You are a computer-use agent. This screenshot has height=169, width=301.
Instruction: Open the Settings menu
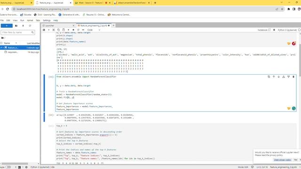pos(47,20)
